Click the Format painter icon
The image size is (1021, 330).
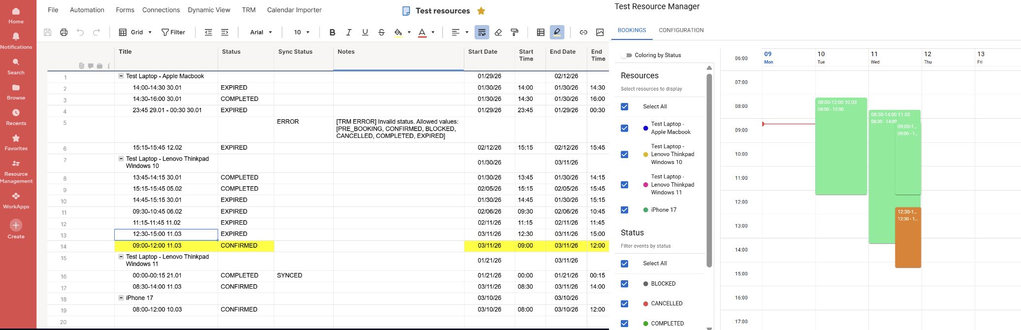[514, 33]
